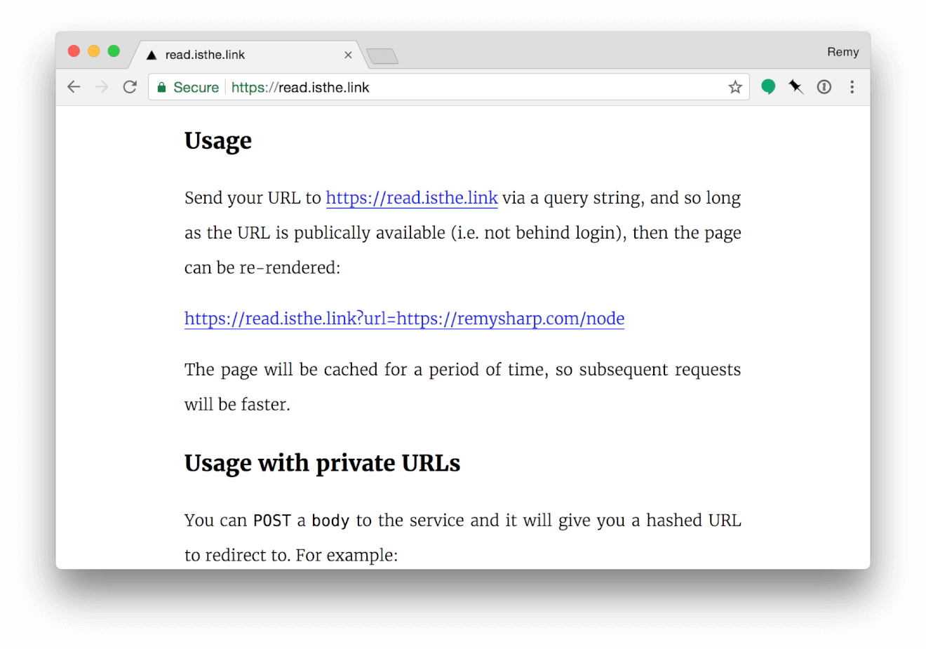Screen dimensions: 926x649
Task: Click the Usage heading
Action: point(217,141)
